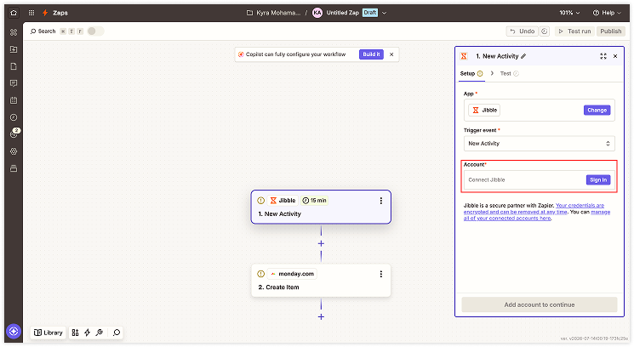Click the orange Zaps lightning icon
The image size is (634, 347).
[x=45, y=13]
